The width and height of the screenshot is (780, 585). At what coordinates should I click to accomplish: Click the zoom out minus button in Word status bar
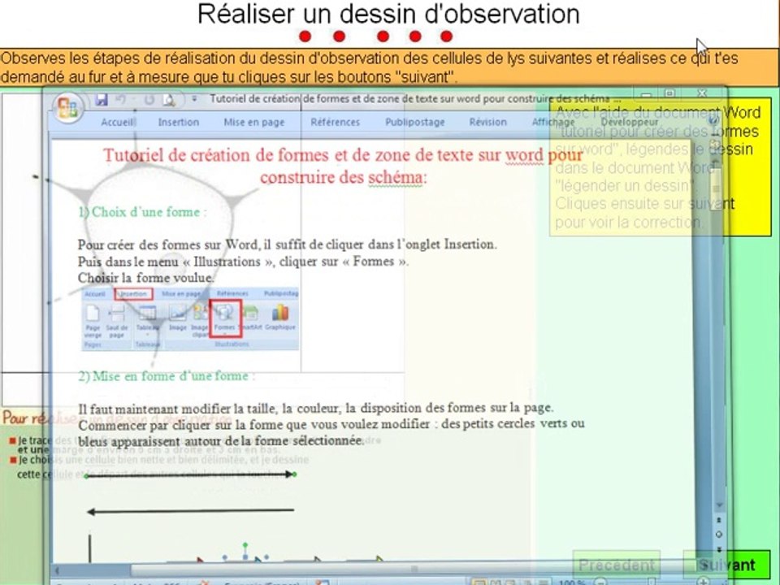click(x=600, y=582)
